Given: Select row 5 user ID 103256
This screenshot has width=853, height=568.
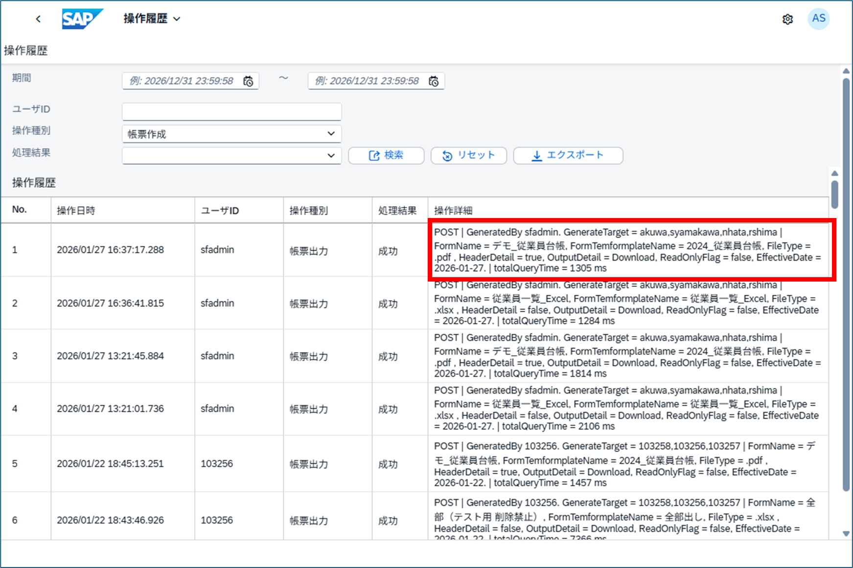Looking at the screenshot, I should (x=217, y=463).
